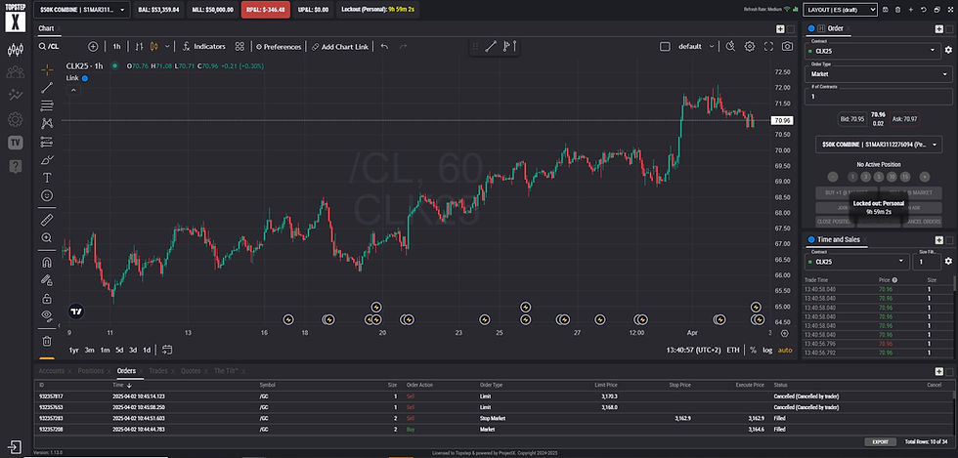The width and height of the screenshot is (958, 458).
Task: Toggle hide all drawings eye icon
Action: click(x=47, y=315)
